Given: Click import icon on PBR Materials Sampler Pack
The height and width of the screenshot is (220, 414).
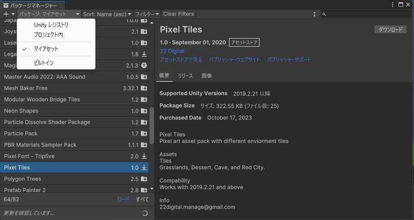Looking at the screenshot, I should [x=144, y=145].
